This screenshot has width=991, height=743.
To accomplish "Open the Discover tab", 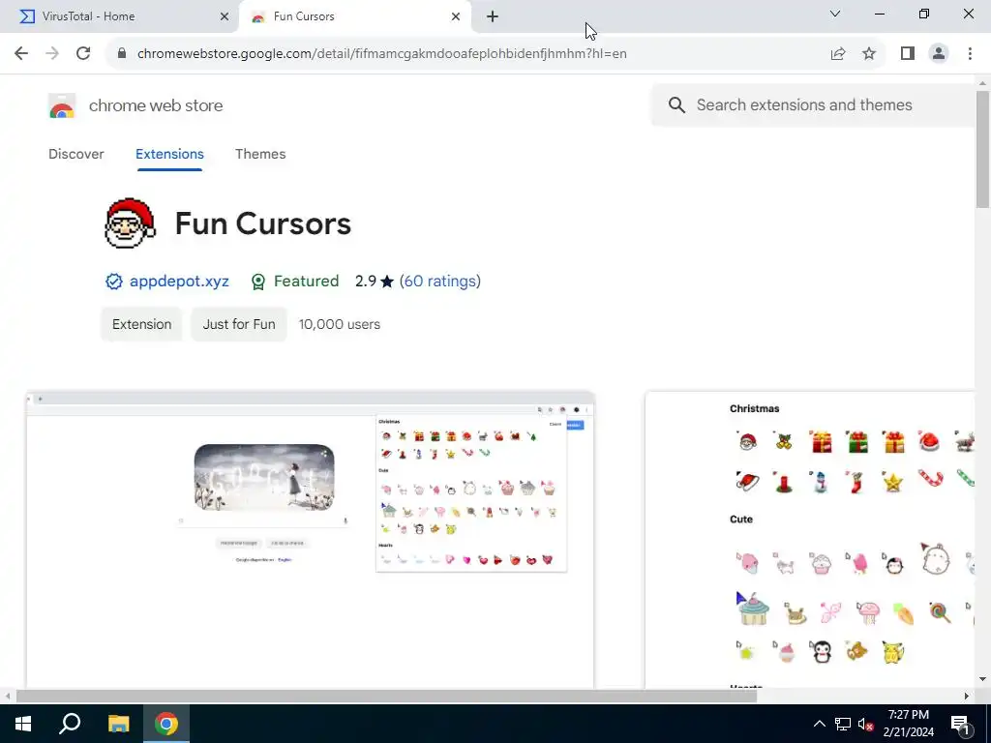I will [x=75, y=154].
